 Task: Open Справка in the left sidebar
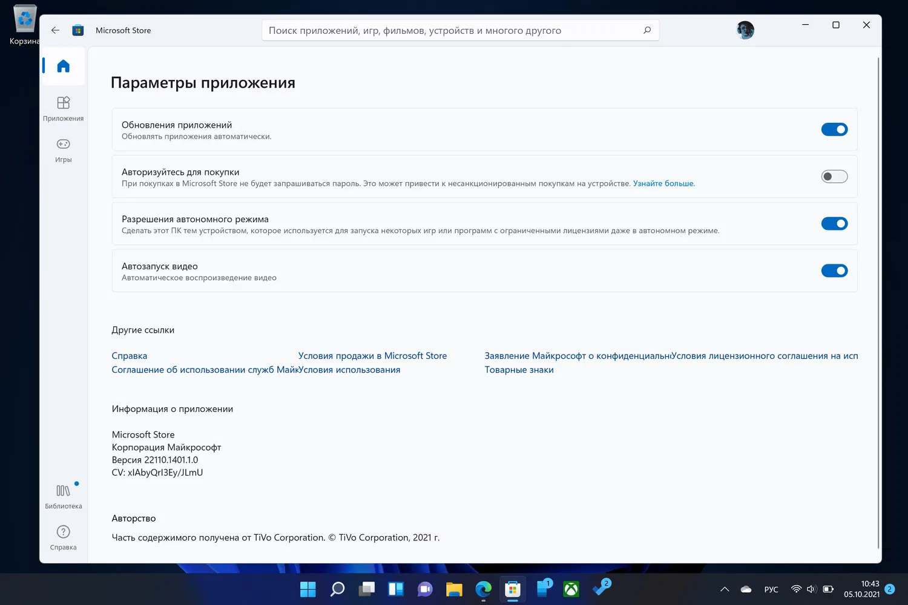coord(64,538)
